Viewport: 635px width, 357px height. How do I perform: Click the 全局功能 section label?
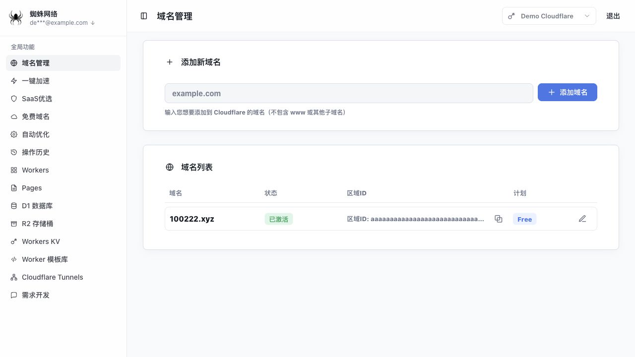[23, 47]
